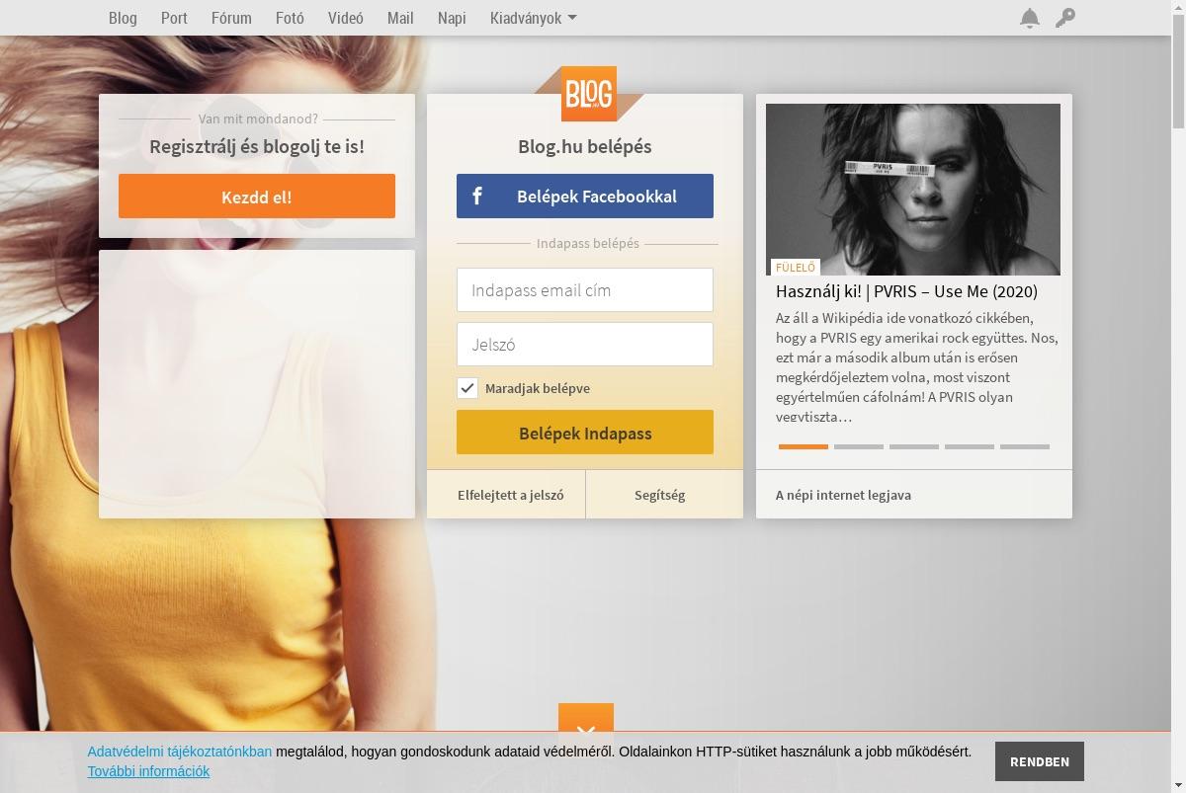Open the PVRIS article thumbnail image
This screenshot has width=1186, height=793.
913,190
